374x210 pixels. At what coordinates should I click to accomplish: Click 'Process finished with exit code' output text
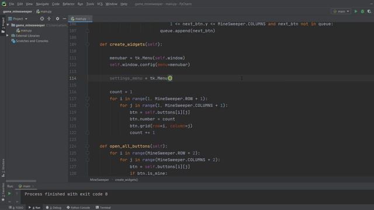pos(66,194)
